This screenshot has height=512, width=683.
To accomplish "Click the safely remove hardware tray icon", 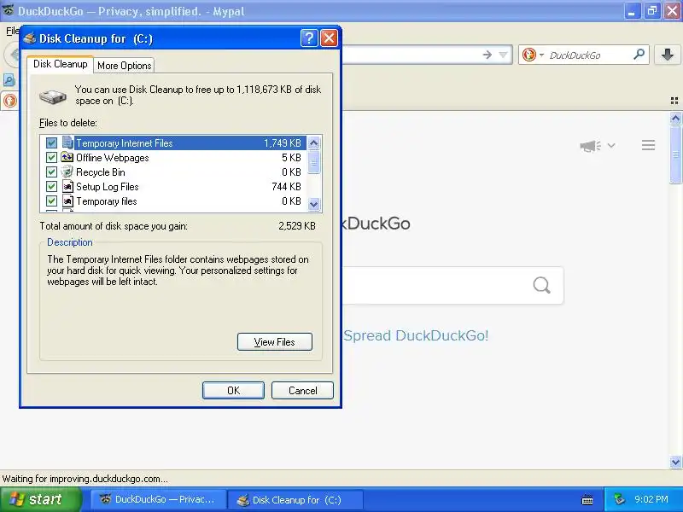I will tap(620, 499).
